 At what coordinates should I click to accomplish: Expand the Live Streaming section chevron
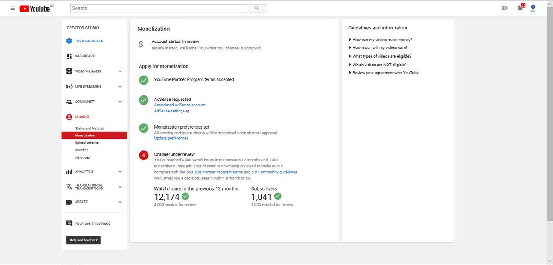coord(120,87)
